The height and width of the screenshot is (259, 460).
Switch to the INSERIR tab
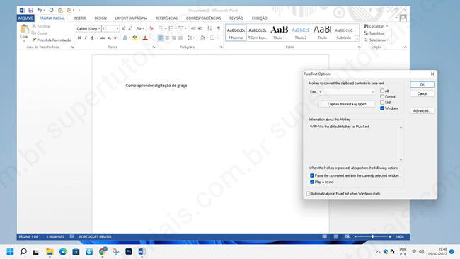tap(80, 18)
